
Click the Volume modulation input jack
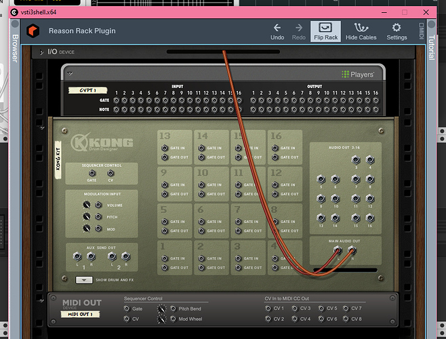(x=98, y=205)
